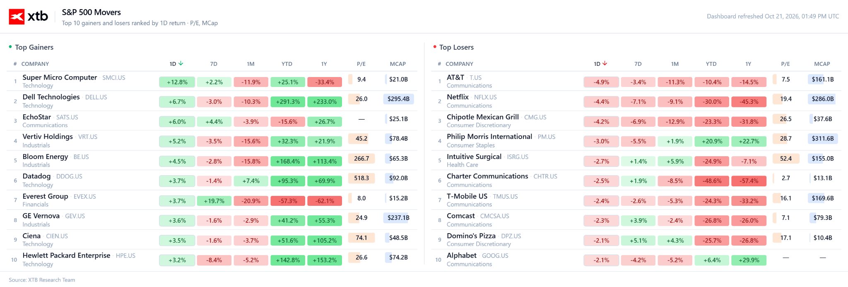Open Super Micro Computer company name
The width and height of the screenshot is (848, 287).
pyautogui.click(x=60, y=77)
